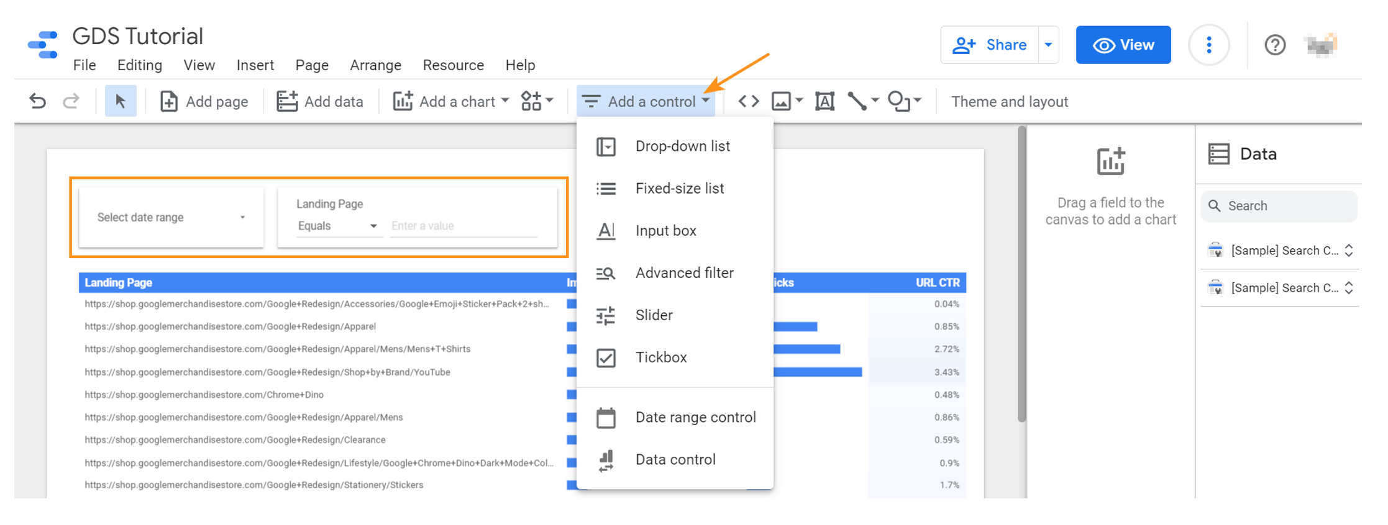Viewport: 1388px width, 525px height.
Task: Select Tickbox control option
Action: point(675,357)
